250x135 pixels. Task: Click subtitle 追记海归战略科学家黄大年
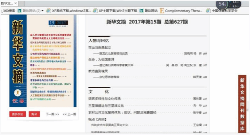(x=116, y=65)
